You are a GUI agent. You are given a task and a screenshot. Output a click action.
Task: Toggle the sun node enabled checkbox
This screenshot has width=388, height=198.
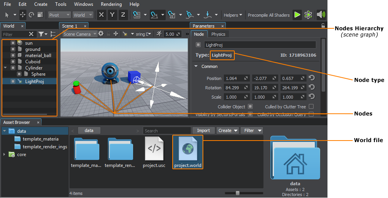pos(13,43)
